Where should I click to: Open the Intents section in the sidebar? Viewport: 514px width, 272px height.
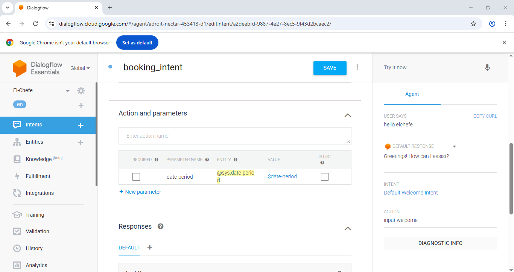(33, 124)
